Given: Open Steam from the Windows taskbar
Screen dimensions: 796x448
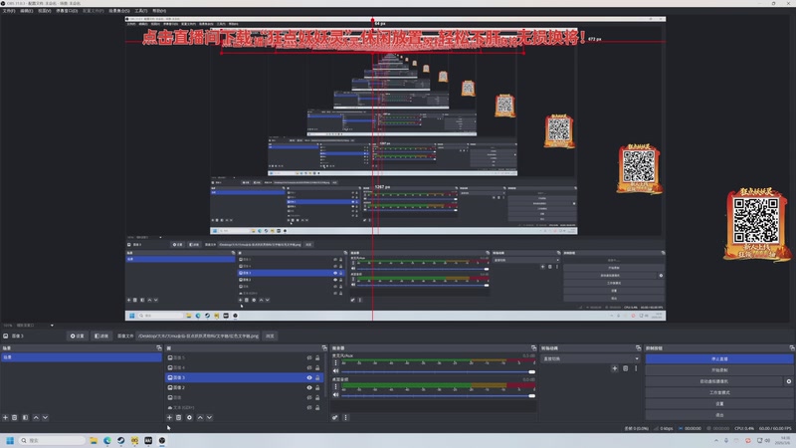Looking at the screenshot, I should pyautogui.click(x=120, y=440).
